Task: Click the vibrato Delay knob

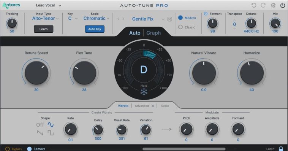Action: [x=98, y=130]
